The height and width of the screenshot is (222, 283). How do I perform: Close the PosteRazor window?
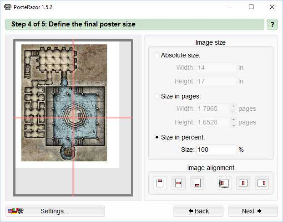tap(272, 7)
